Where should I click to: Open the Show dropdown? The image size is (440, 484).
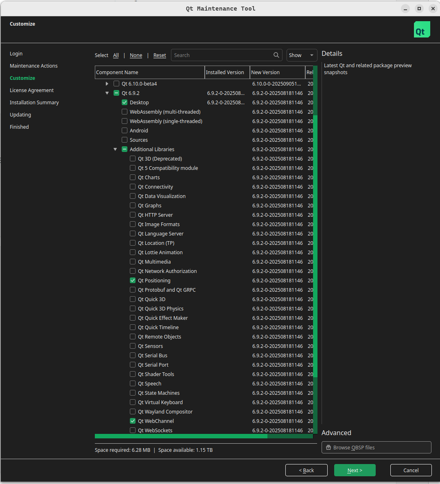302,55
